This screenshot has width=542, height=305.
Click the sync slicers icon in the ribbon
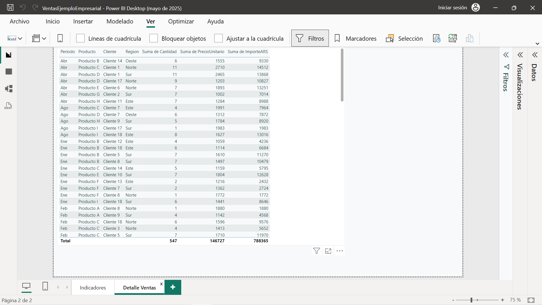click(x=453, y=38)
